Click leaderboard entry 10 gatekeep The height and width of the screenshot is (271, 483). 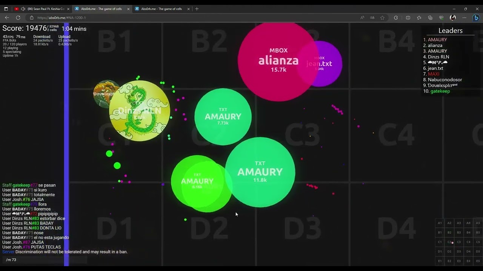[437, 91]
